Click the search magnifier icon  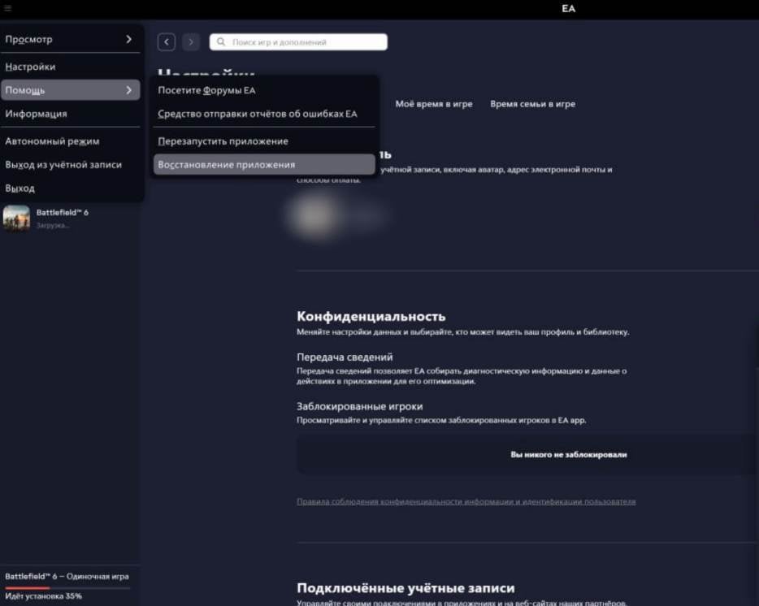(x=221, y=42)
